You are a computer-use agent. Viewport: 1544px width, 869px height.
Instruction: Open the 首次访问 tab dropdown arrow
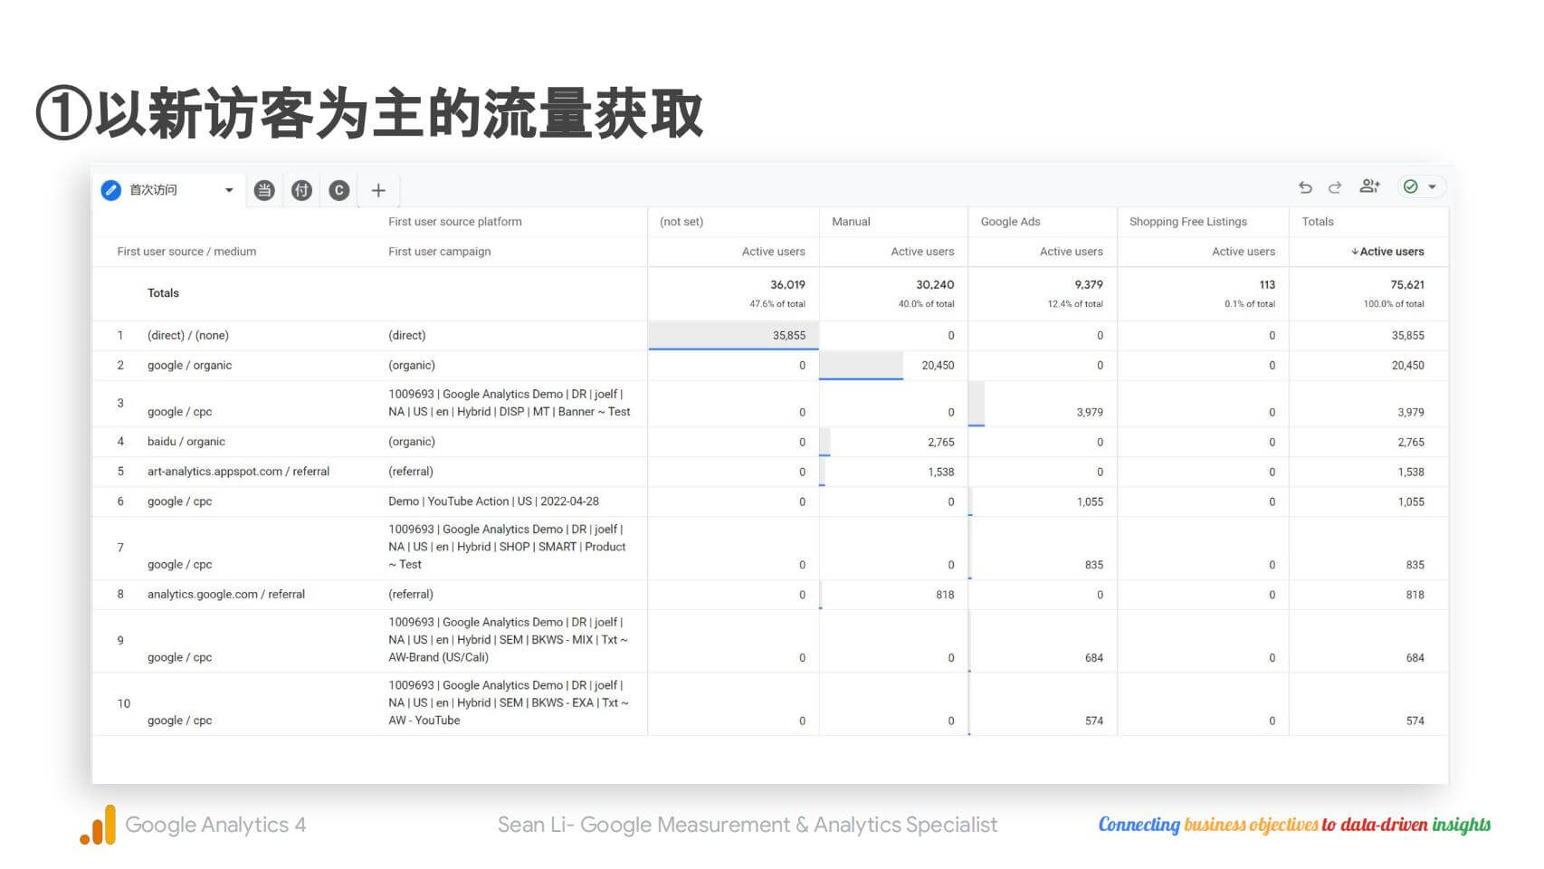coord(229,190)
